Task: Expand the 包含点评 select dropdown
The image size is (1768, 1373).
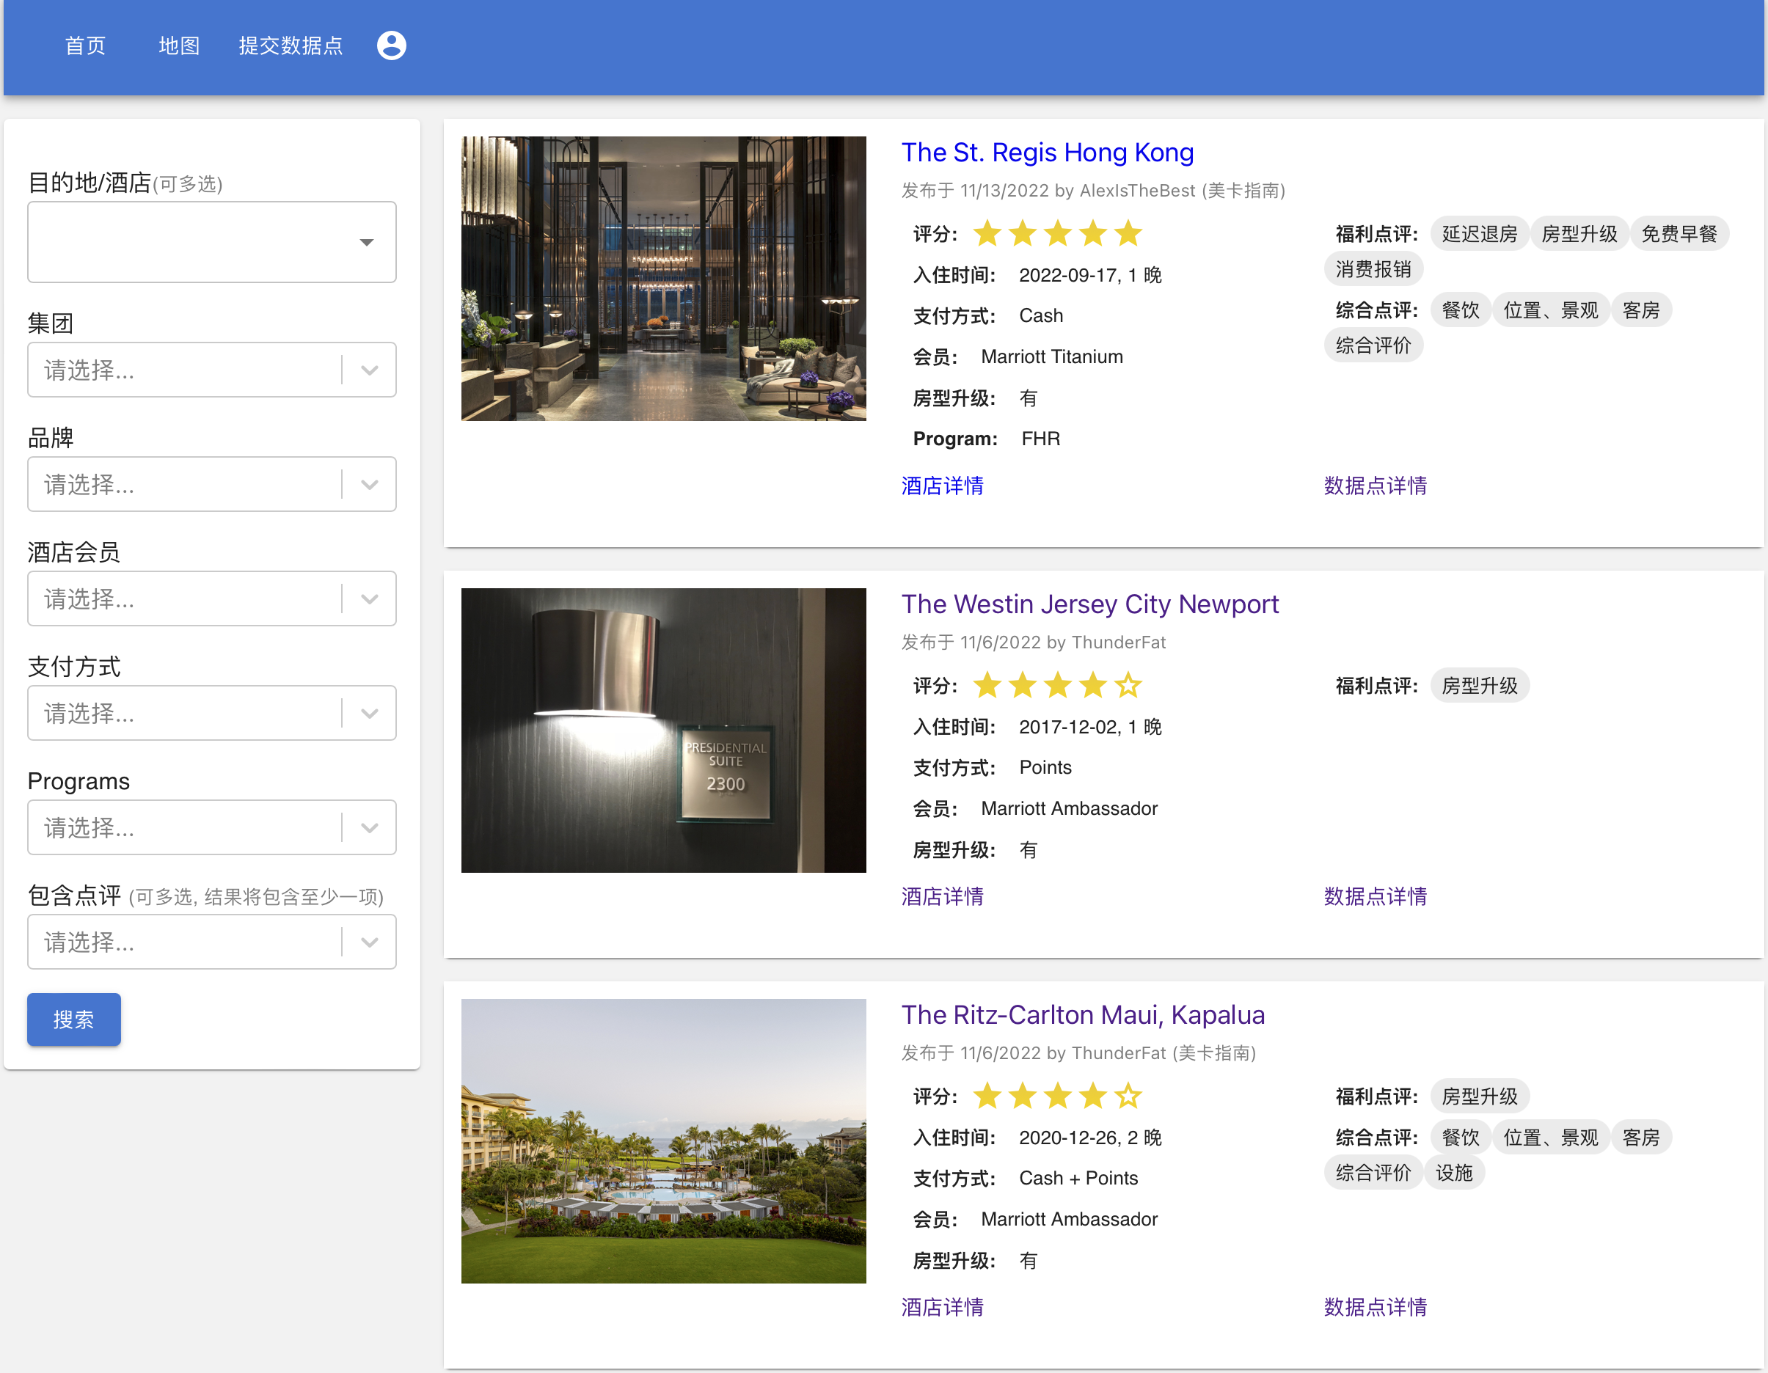Action: pyautogui.click(x=212, y=942)
